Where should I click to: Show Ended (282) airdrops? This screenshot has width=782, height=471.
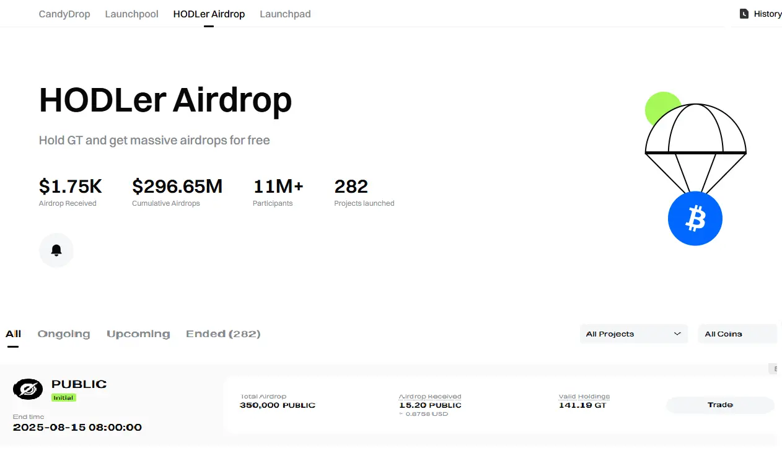(223, 333)
